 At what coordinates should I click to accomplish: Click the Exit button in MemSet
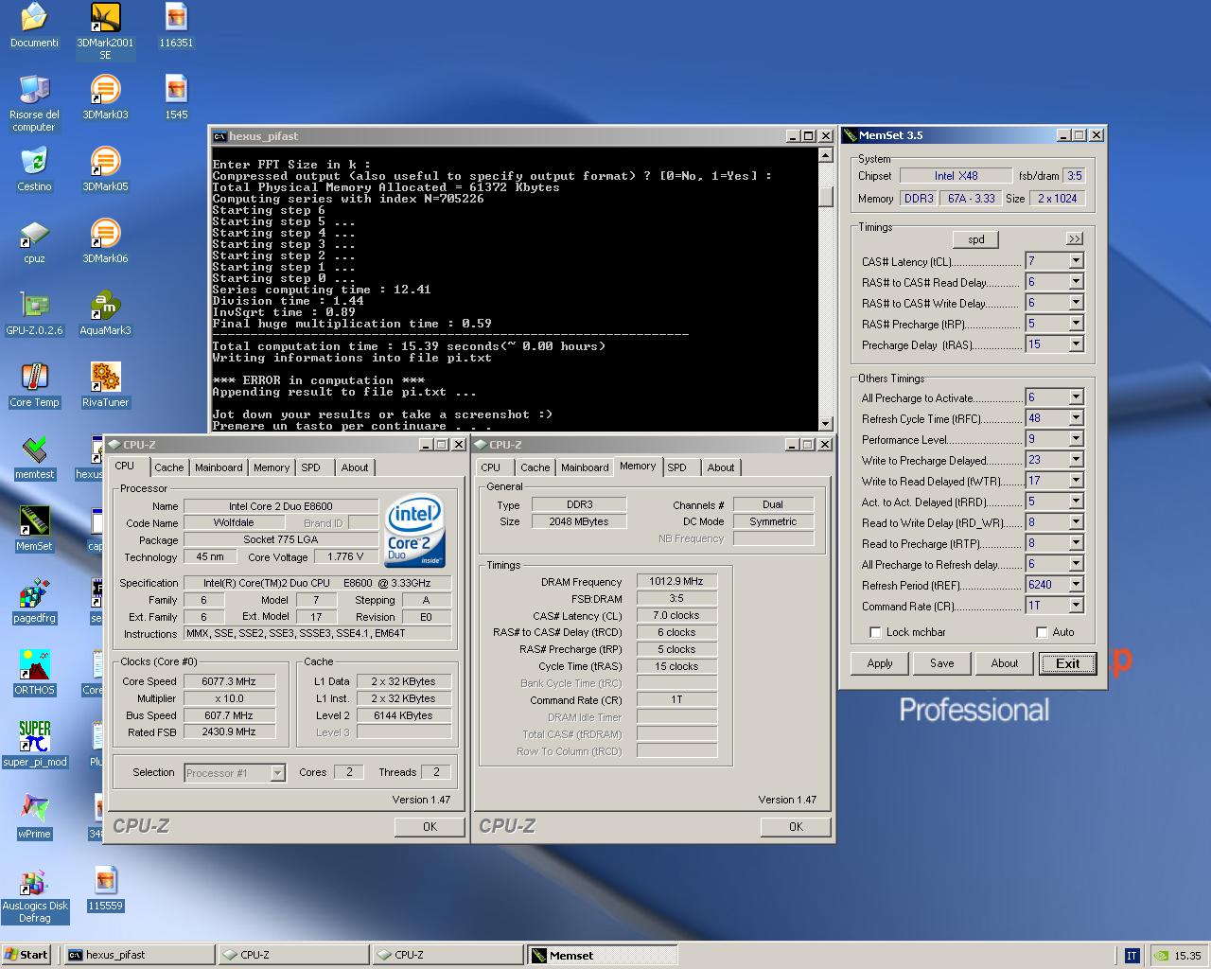pyautogui.click(x=1067, y=663)
